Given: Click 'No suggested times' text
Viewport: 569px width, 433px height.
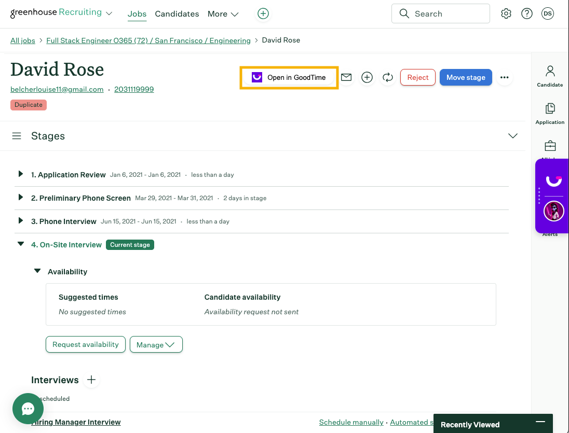Looking at the screenshot, I should 92,312.
